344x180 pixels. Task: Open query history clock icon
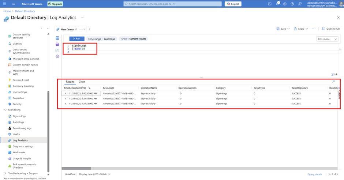(57, 56)
